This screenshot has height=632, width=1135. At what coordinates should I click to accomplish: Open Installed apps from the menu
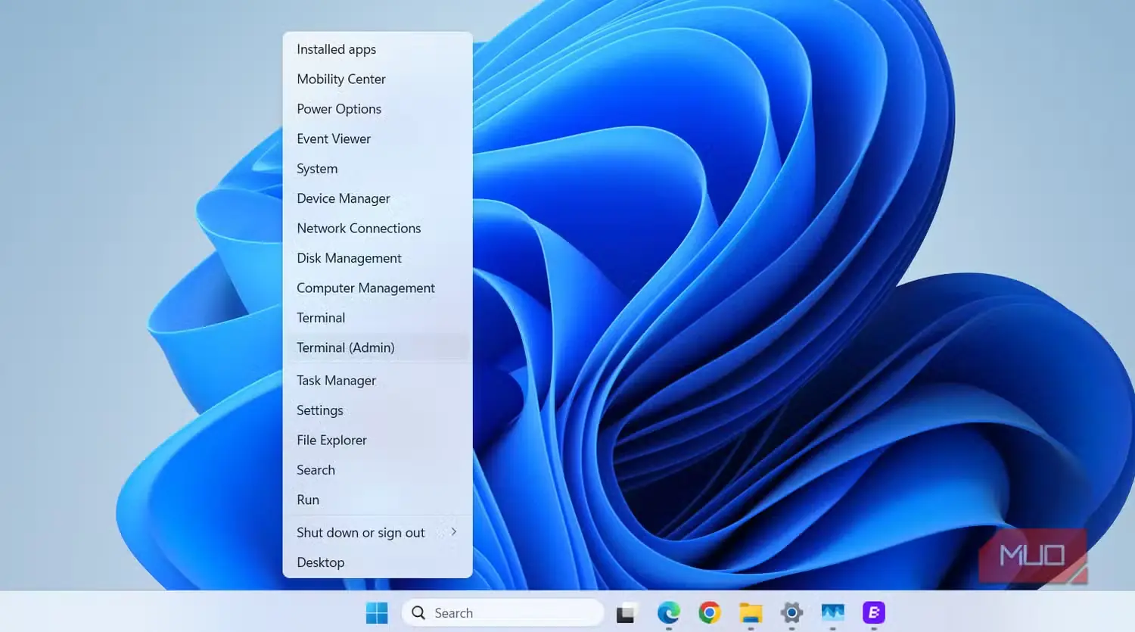pyautogui.click(x=378, y=49)
